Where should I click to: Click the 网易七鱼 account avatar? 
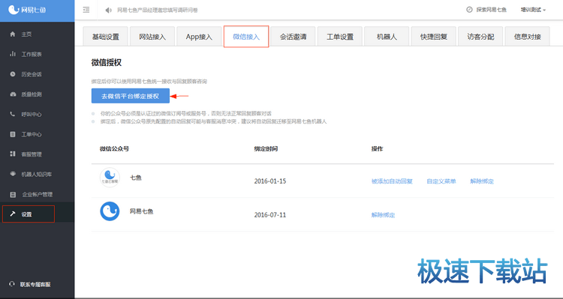[x=110, y=211]
